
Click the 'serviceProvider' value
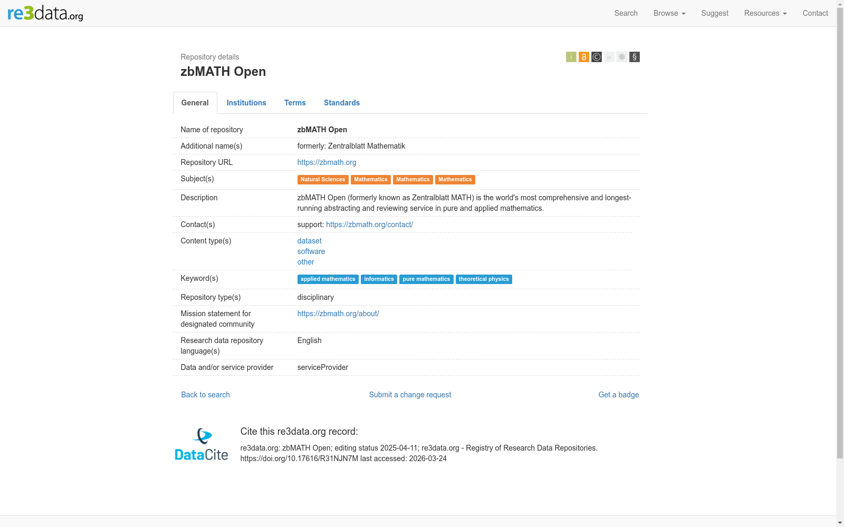[x=323, y=367]
